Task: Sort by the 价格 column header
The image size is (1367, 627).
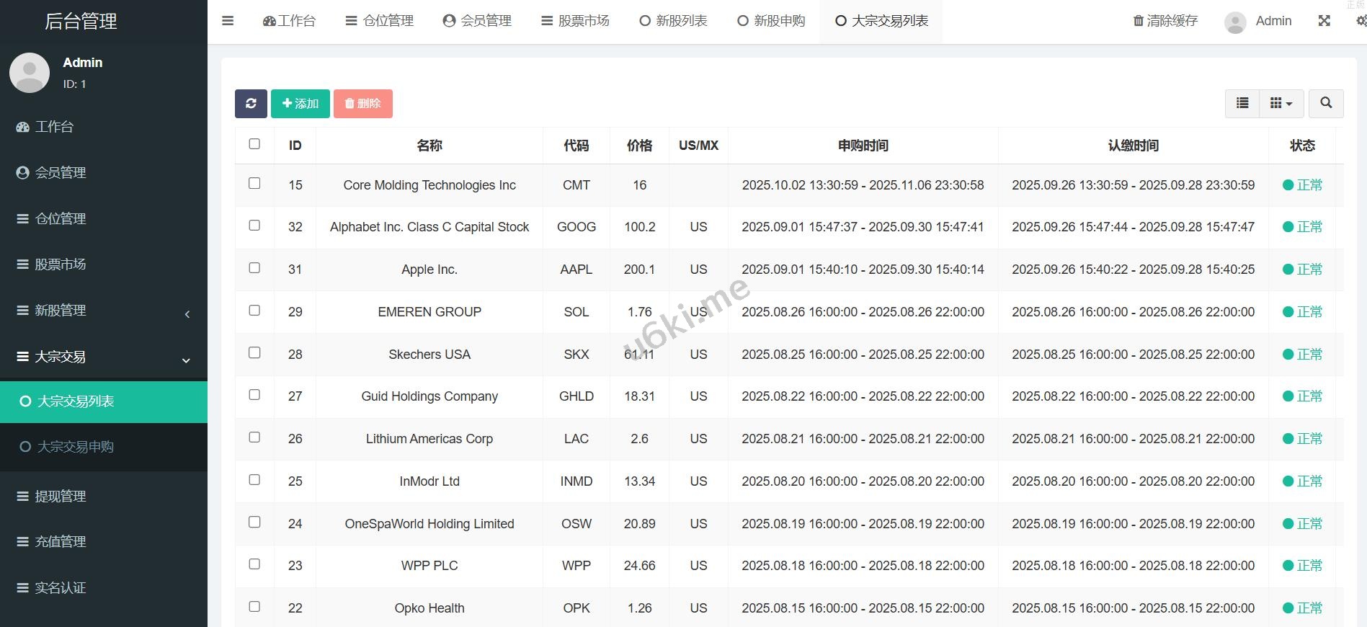Action: click(639, 146)
